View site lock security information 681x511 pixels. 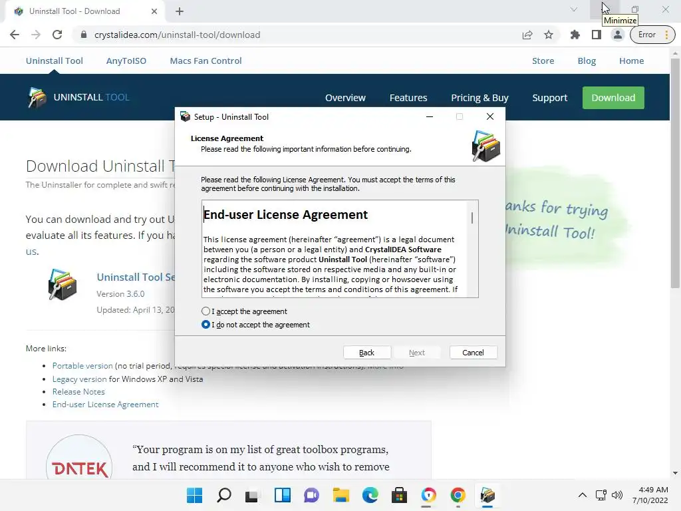point(84,35)
